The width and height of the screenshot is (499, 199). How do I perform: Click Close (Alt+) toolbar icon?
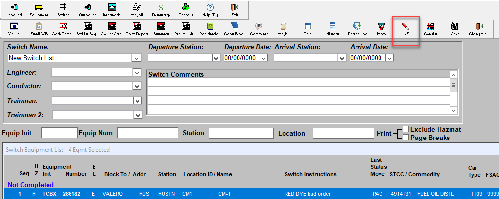(479, 29)
